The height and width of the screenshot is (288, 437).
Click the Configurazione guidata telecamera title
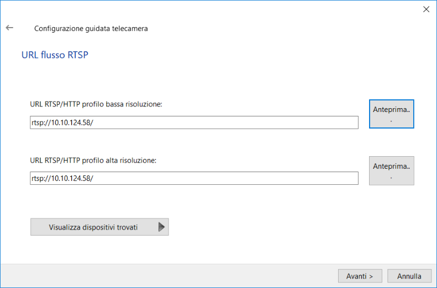pyautogui.click(x=91, y=29)
